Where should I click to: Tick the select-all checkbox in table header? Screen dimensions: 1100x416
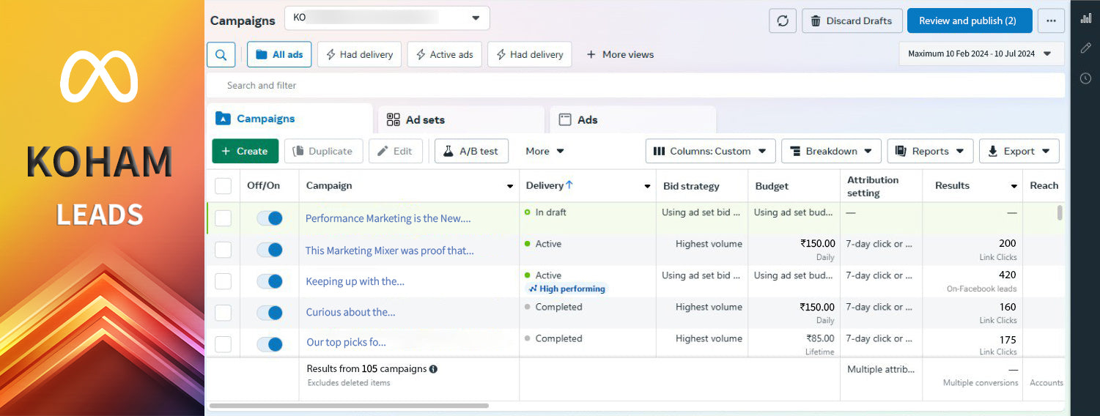(x=223, y=186)
